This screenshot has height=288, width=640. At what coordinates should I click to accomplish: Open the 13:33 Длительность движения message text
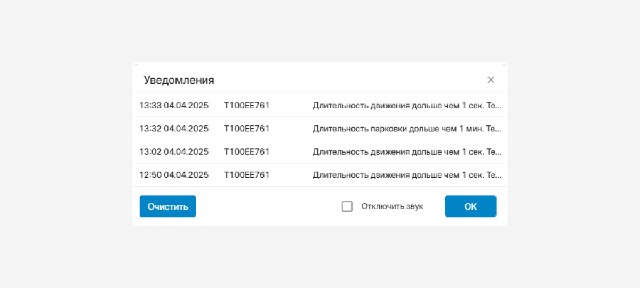[407, 106]
